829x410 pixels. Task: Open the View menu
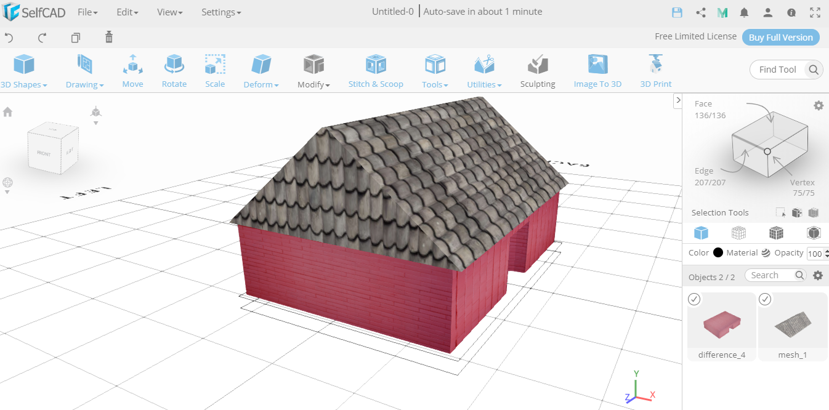(x=169, y=12)
